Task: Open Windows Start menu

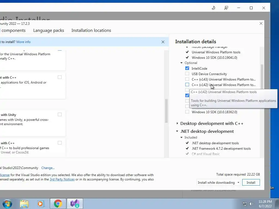Action: pyautogui.click(x=7, y=204)
